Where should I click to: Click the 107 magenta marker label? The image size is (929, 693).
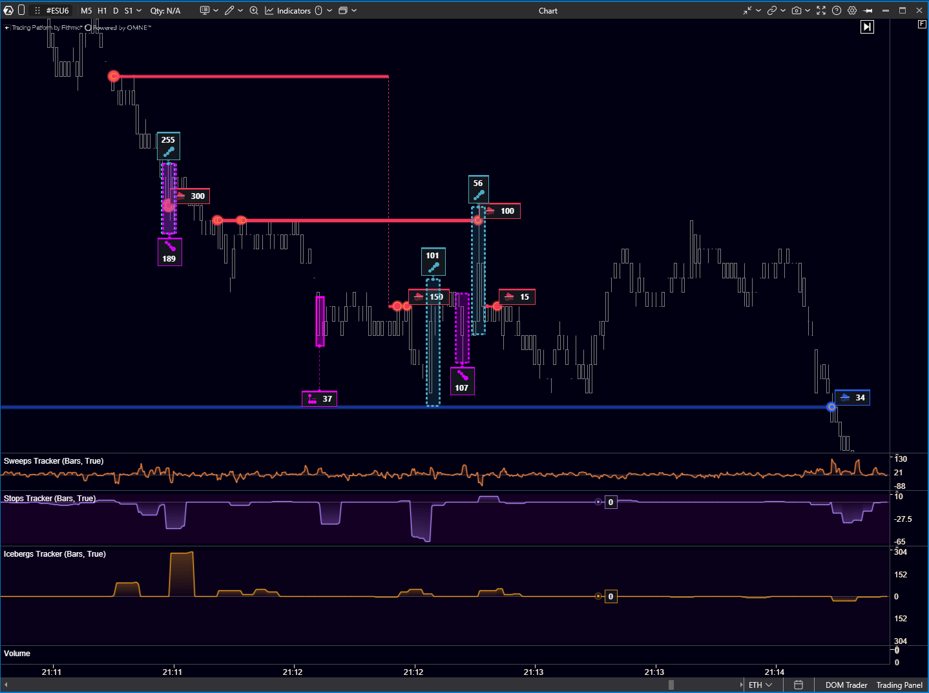coord(462,381)
